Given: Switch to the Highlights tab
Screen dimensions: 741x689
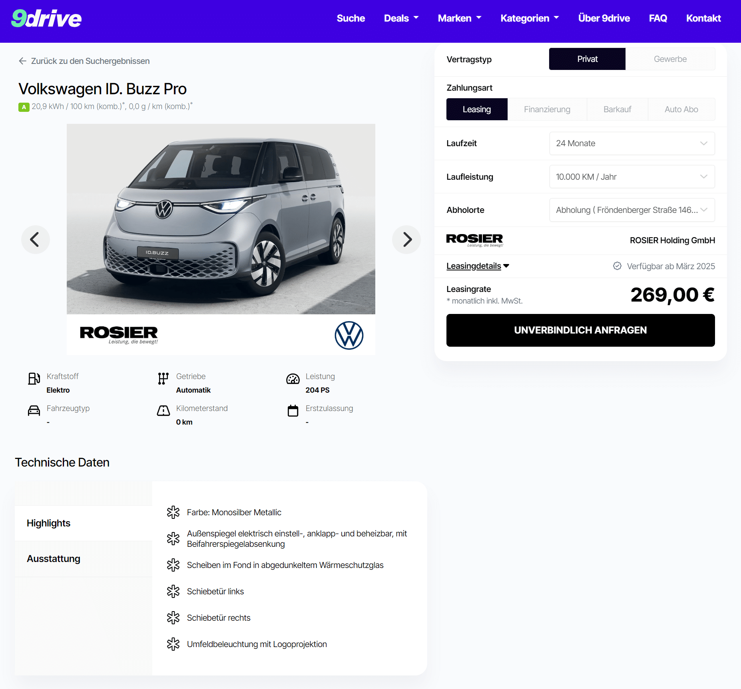Looking at the screenshot, I should click(84, 523).
